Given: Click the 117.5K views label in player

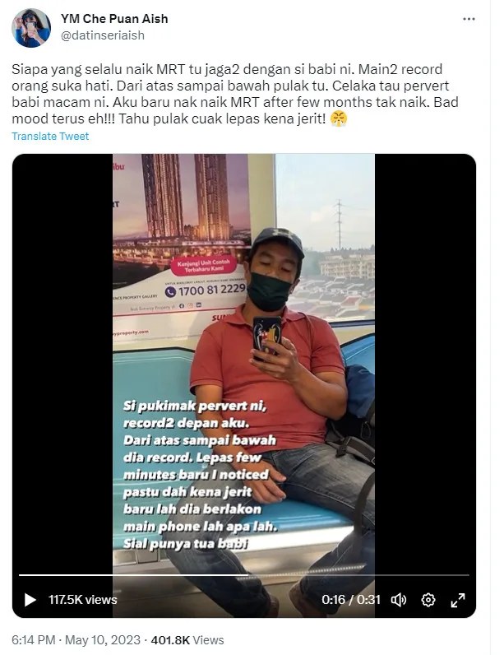Looking at the screenshot, I should tap(82, 600).
